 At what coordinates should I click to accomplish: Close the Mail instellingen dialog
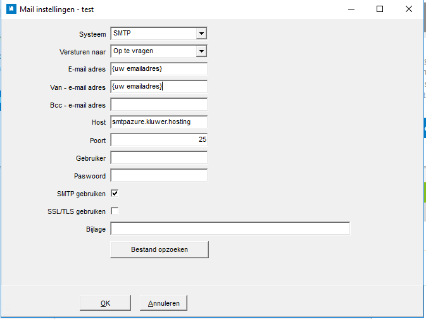tap(409, 9)
